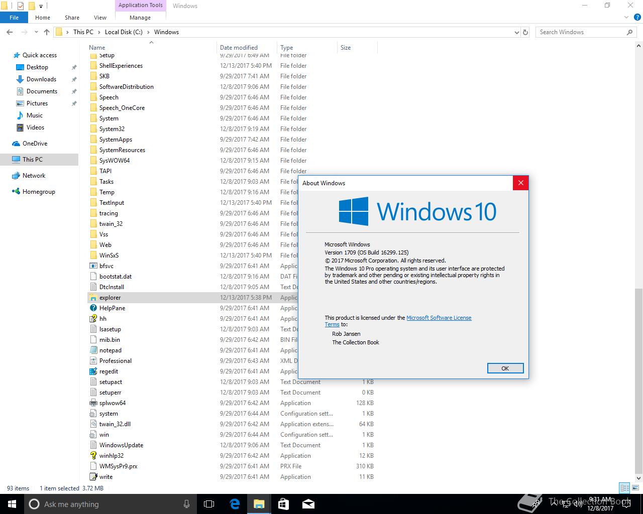Select the bootstat.dat file

[116, 277]
